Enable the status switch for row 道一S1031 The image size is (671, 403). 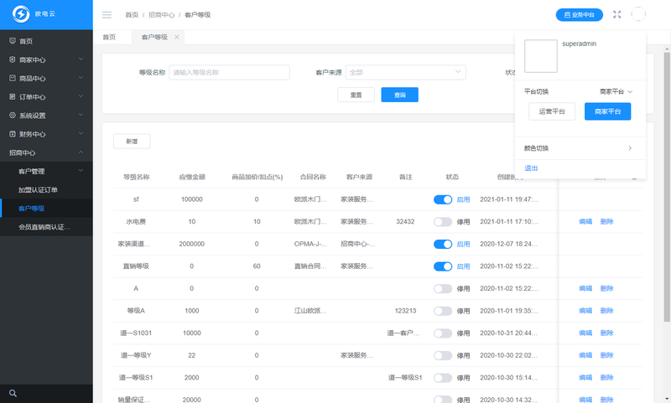[443, 333]
